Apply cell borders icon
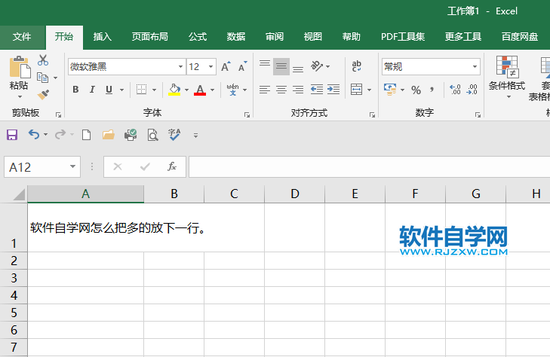Viewport: 550px width, 357px height. [141, 90]
